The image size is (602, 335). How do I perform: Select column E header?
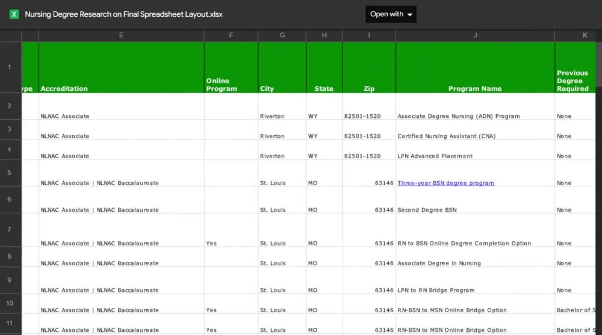click(x=122, y=35)
